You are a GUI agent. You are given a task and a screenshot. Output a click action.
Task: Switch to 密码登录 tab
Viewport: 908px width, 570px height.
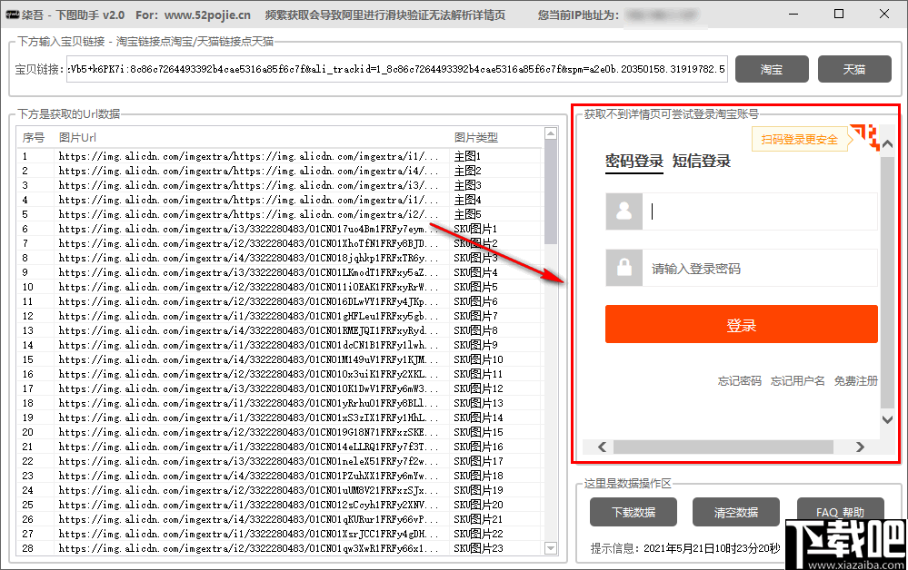(634, 161)
